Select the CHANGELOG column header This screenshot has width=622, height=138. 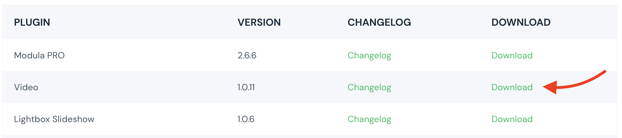(379, 22)
